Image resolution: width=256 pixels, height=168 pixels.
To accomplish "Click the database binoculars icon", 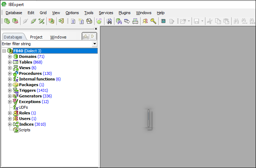I will (x=119, y=21).
